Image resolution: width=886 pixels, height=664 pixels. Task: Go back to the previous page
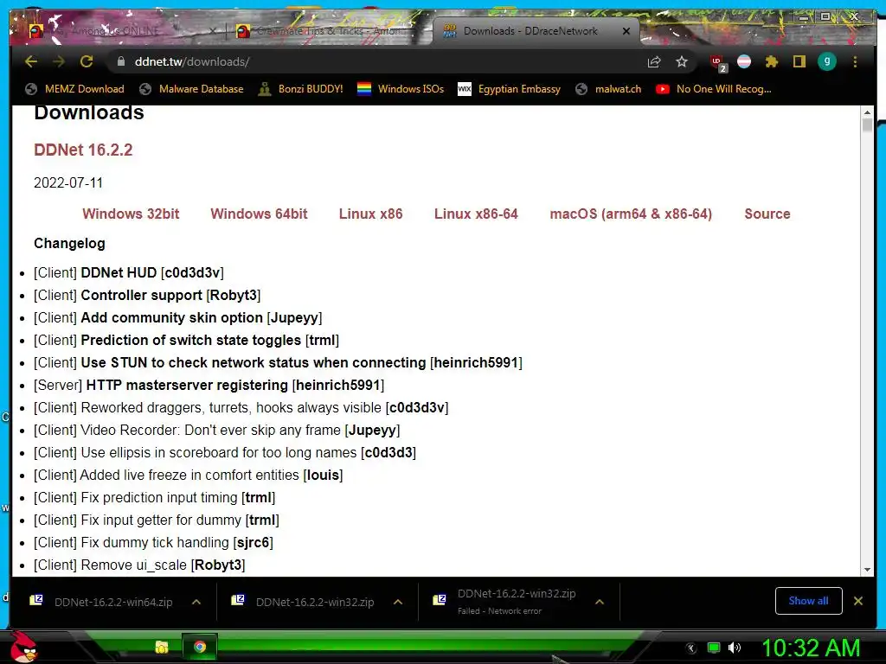(x=31, y=61)
